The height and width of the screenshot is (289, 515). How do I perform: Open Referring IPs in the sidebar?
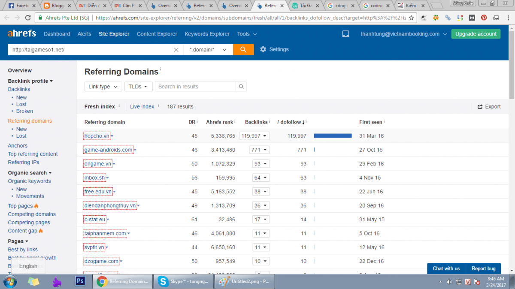click(x=24, y=162)
